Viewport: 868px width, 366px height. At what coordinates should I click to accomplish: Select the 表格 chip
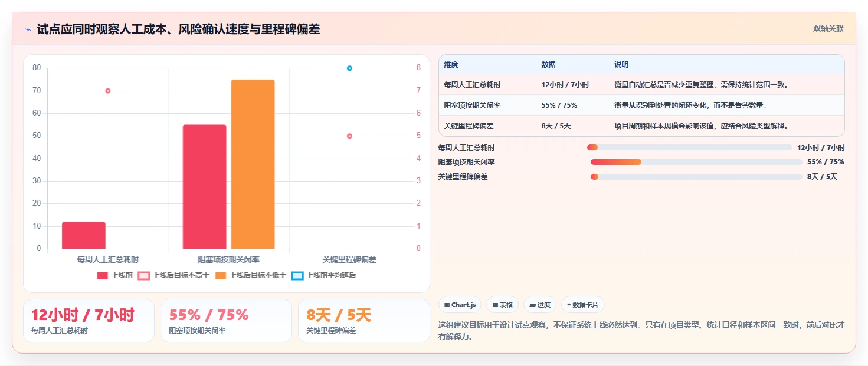502,305
